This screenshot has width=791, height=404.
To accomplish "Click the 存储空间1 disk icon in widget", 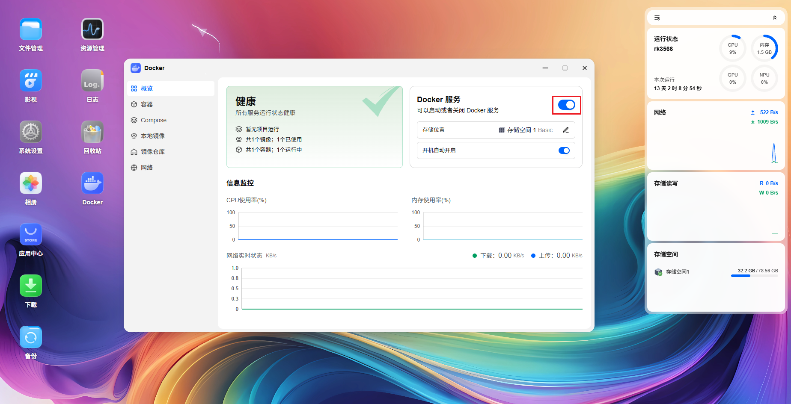I will [x=658, y=272].
